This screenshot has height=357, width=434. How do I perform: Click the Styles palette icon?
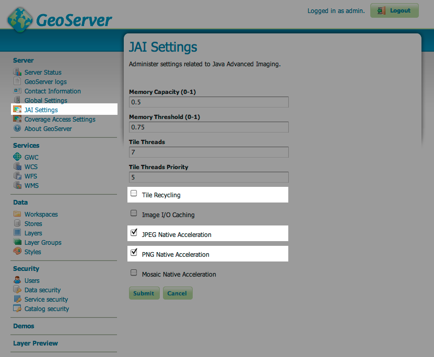(x=17, y=251)
